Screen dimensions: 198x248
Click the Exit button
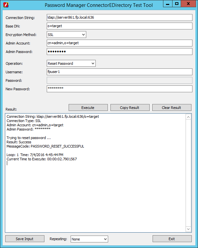click(x=172, y=239)
